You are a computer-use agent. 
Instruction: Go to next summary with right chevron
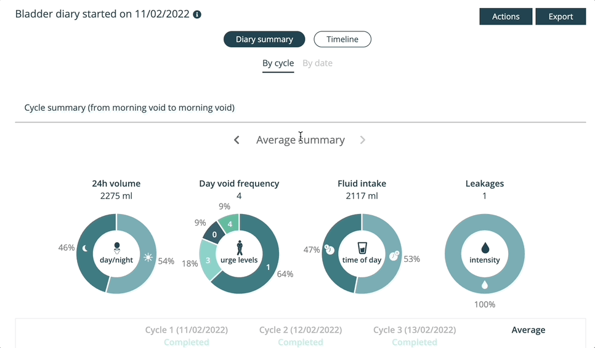[x=363, y=140]
